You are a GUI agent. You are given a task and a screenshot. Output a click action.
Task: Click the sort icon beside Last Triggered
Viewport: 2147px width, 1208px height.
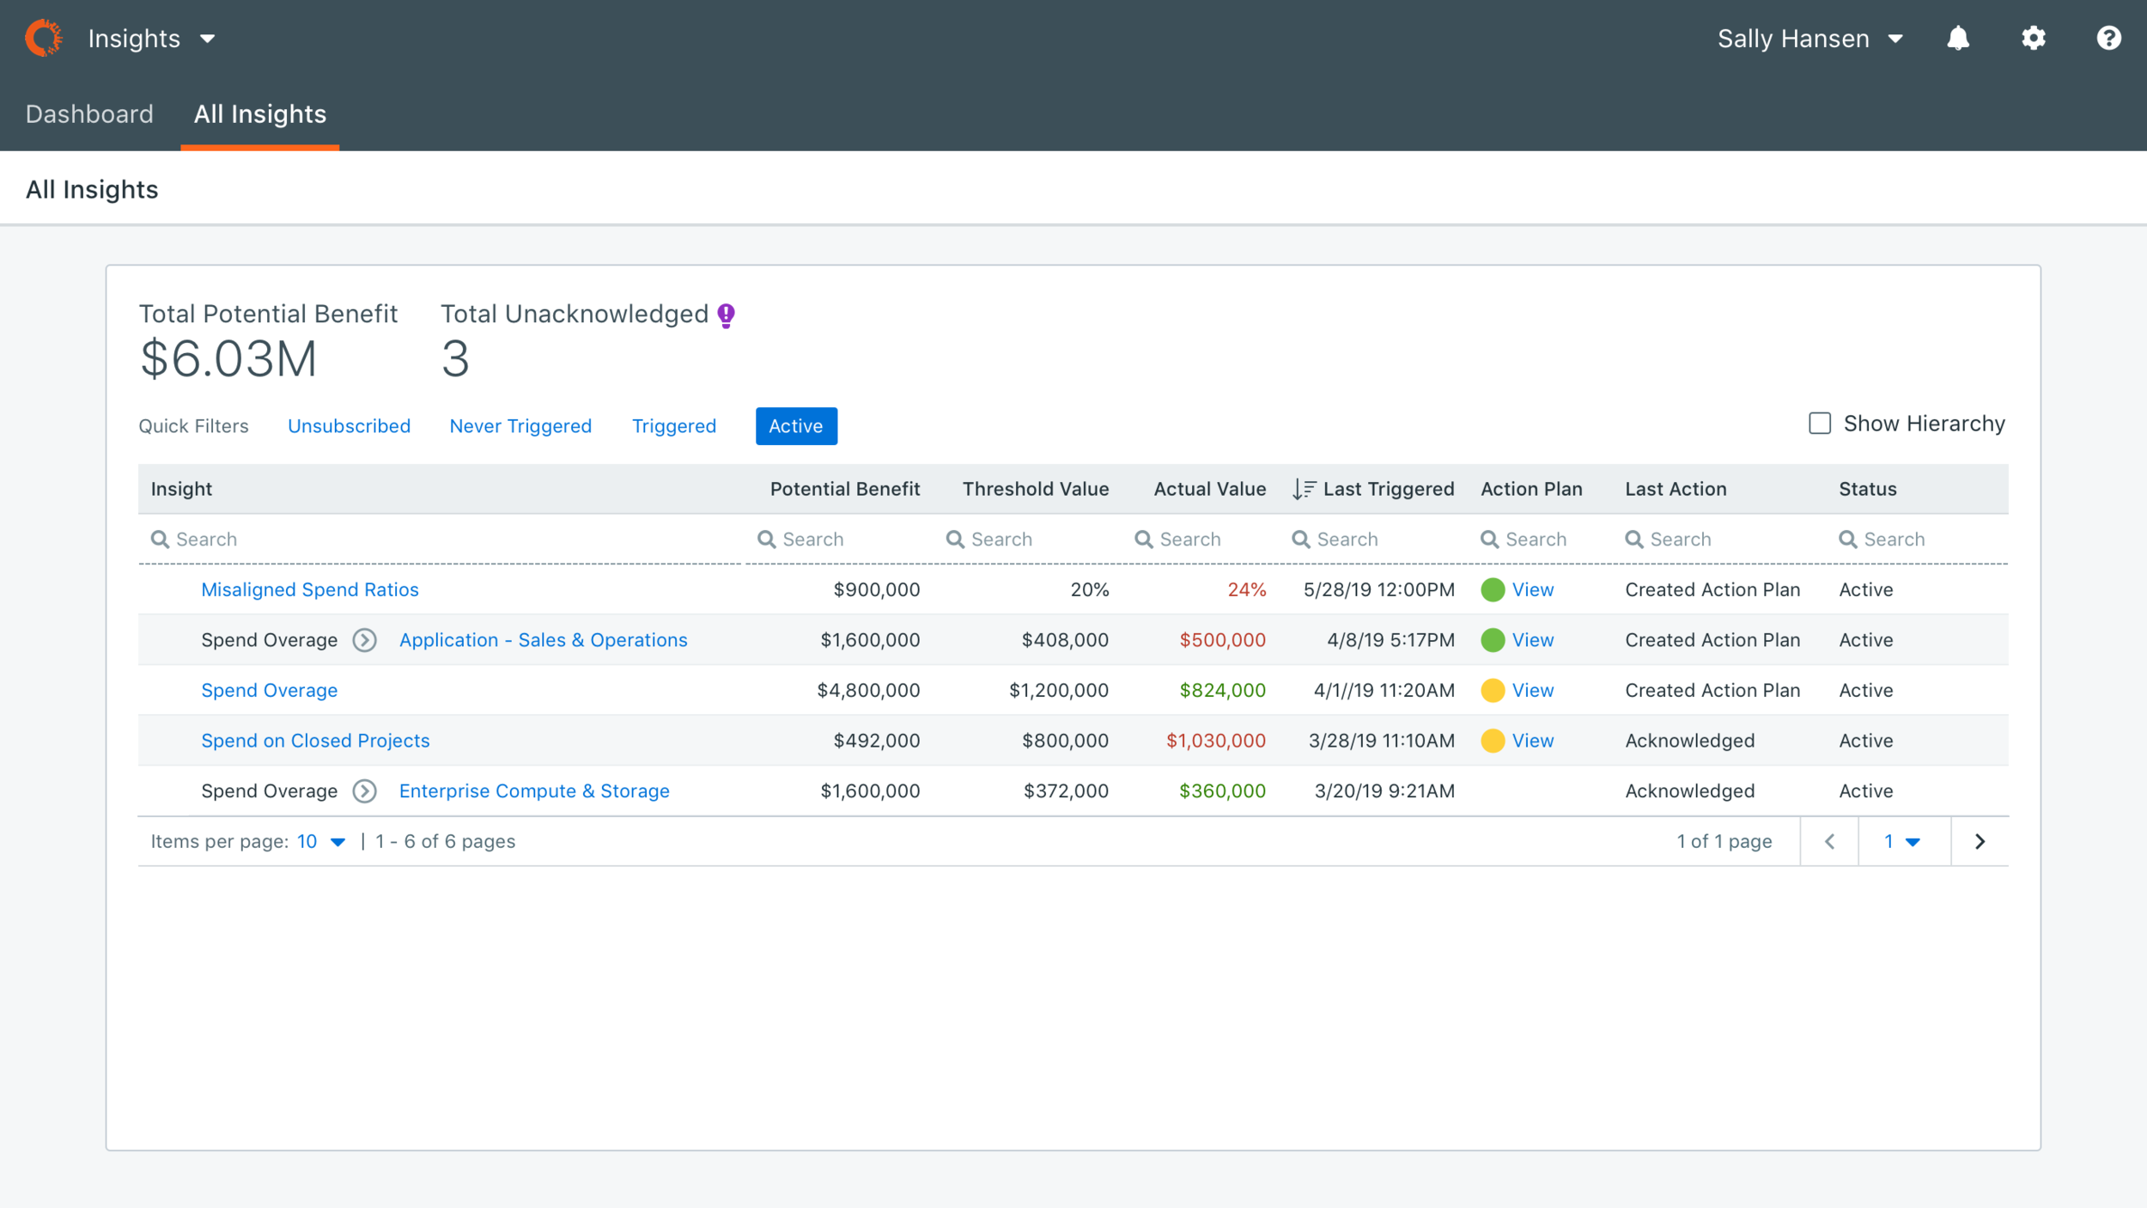click(1304, 490)
